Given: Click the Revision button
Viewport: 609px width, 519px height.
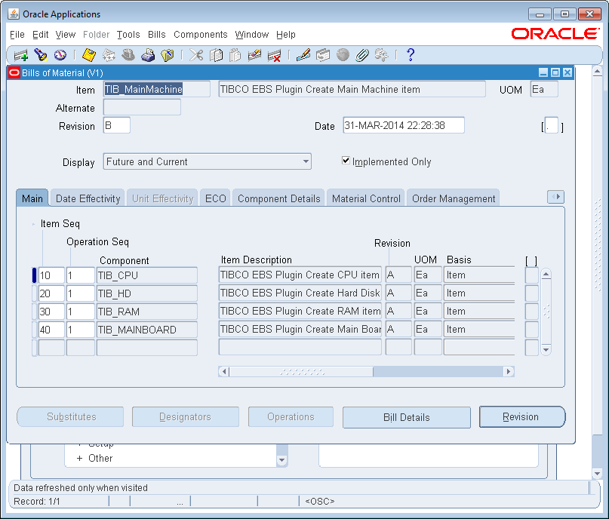Looking at the screenshot, I should (x=522, y=417).
